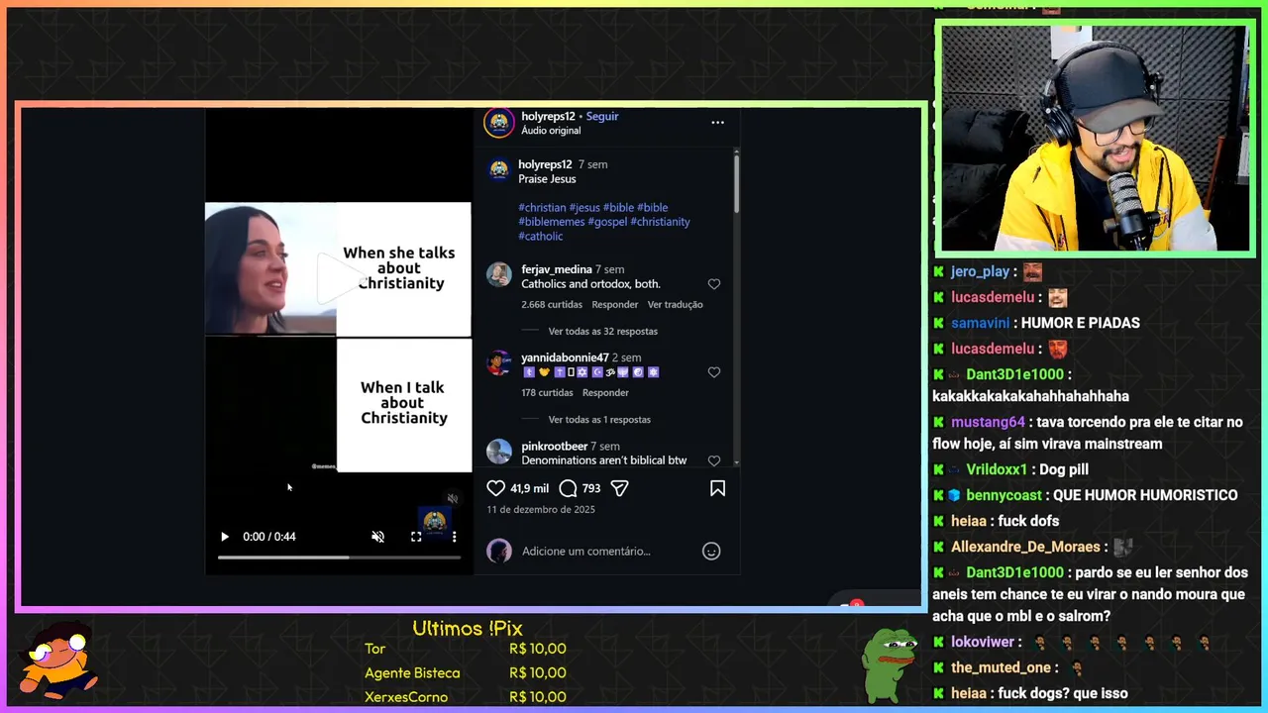
Task: Like the post with the heart icon
Action: pyautogui.click(x=496, y=488)
